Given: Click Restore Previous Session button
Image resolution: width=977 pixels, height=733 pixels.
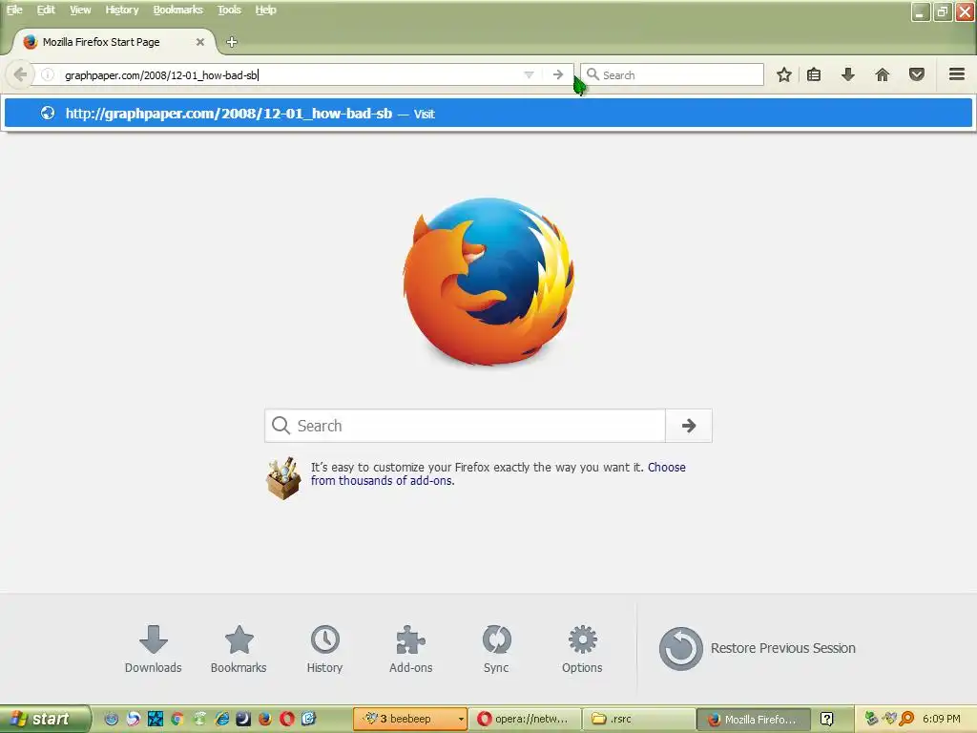Looking at the screenshot, I should click(x=757, y=648).
